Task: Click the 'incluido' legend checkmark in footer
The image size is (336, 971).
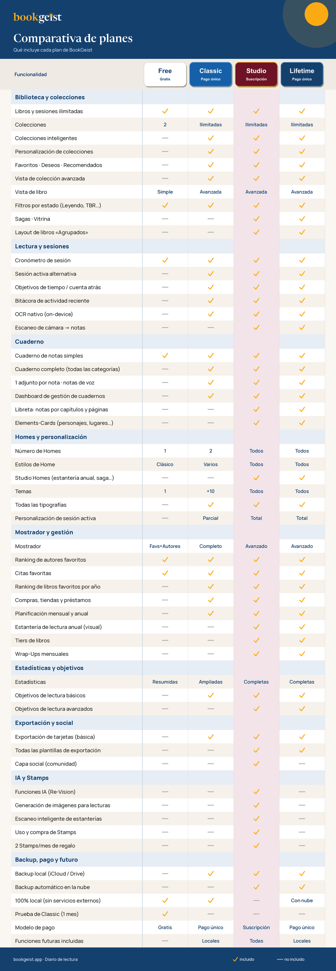Action: 235,959
